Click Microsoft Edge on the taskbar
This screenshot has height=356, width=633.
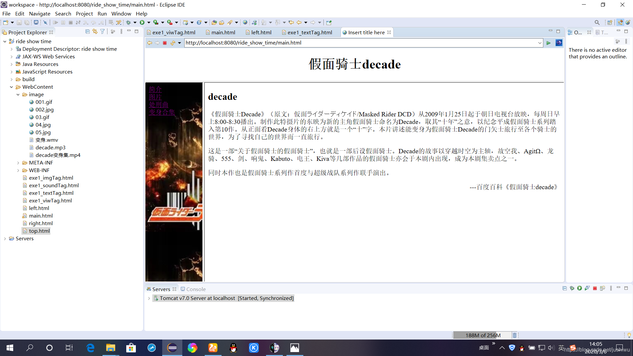click(90, 348)
